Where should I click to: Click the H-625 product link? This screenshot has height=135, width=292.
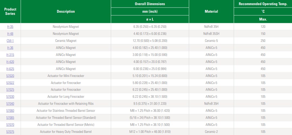click(x=10, y=69)
